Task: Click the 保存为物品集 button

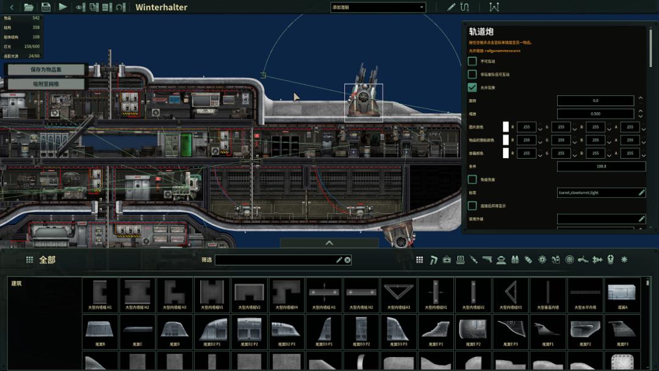Action: [46, 70]
